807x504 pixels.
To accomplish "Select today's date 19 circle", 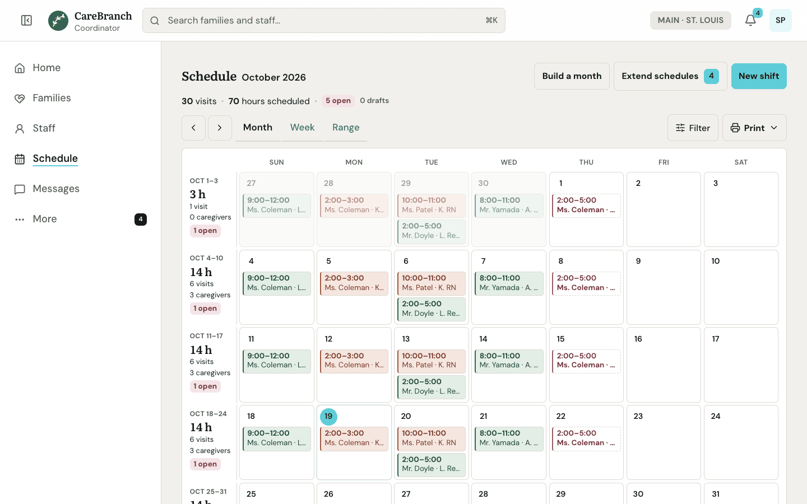I will click(x=328, y=416).
